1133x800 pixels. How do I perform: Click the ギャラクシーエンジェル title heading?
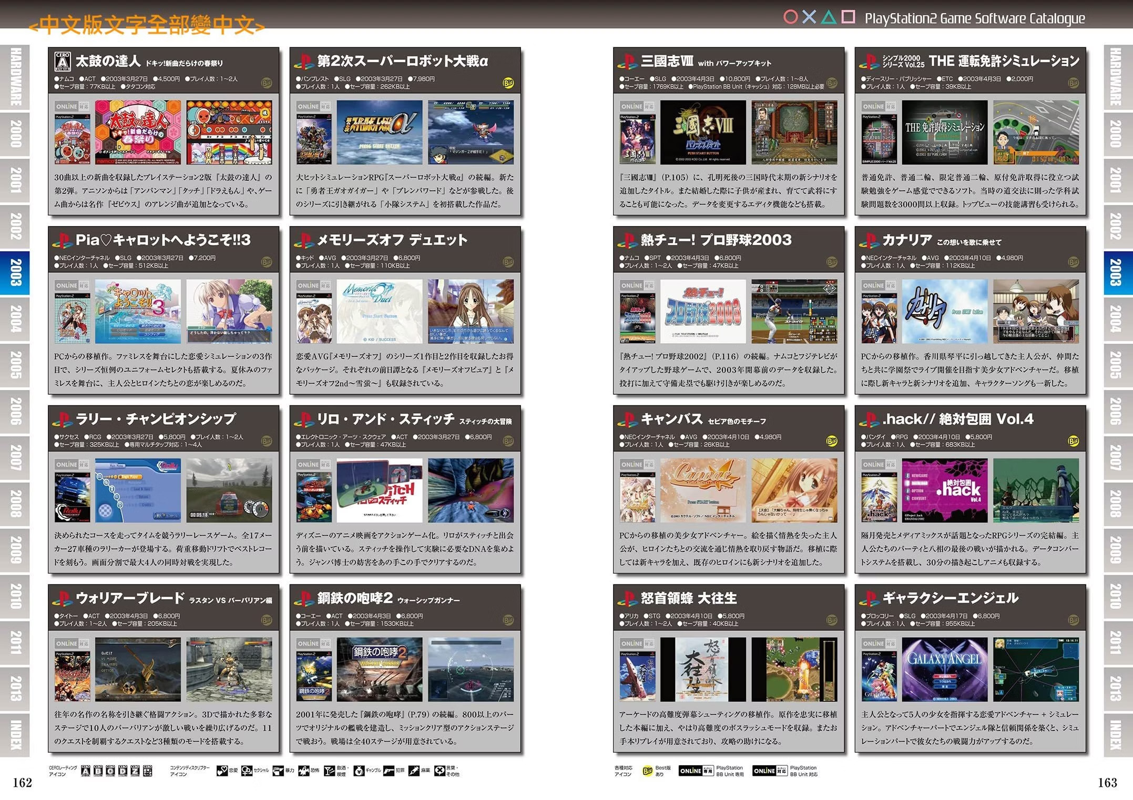[x=950, y=598]
